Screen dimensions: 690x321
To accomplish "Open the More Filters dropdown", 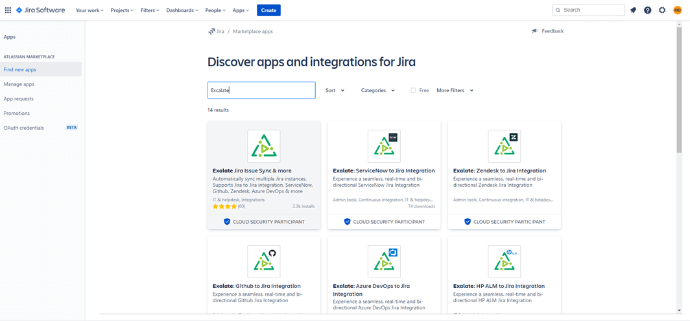I will (x=455, y=90).
